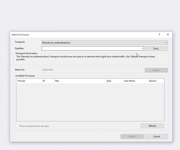Click the Attach to Process title bar
The image size is (180, 150).
coord(84,34)
